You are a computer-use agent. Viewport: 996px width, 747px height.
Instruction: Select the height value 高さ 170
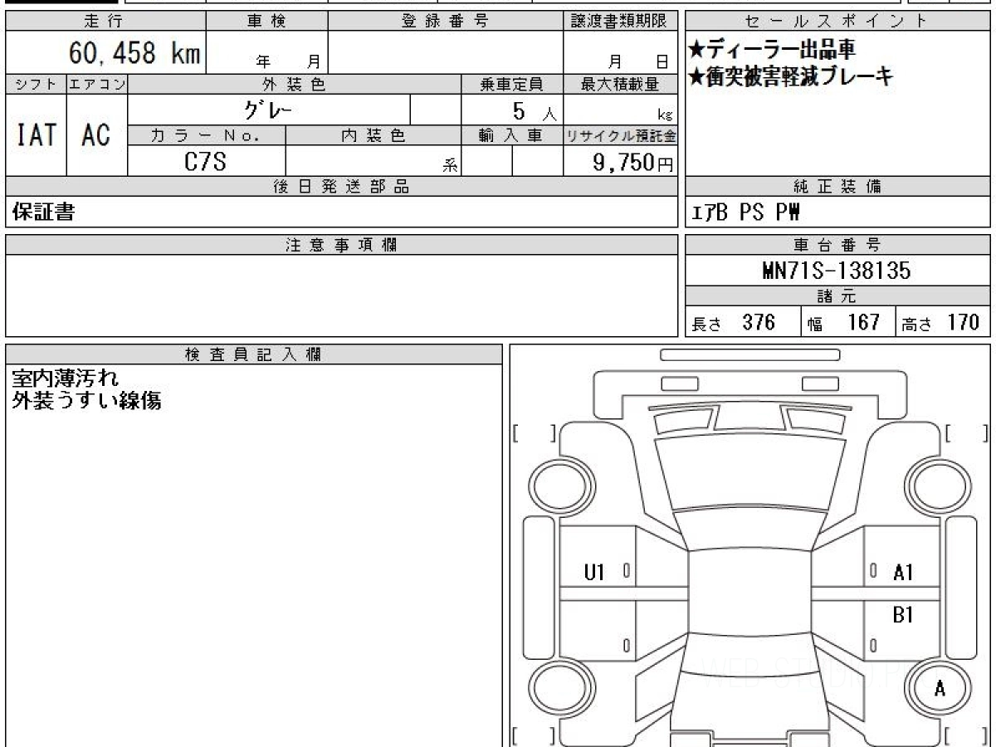point(942,323)
